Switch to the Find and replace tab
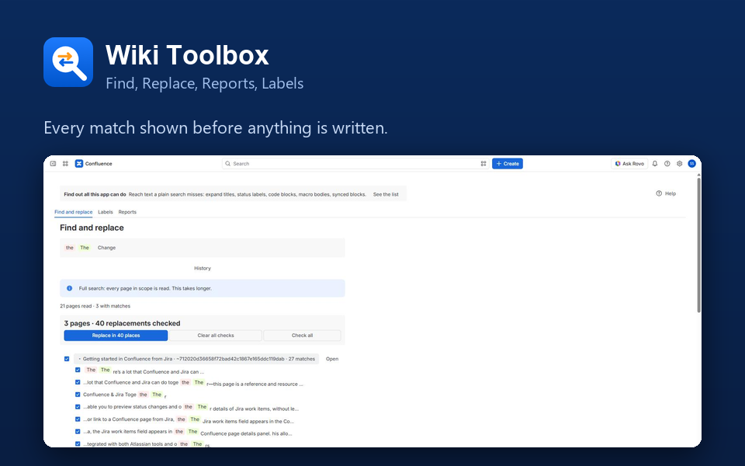Image resolution: width=745 pixels, height=466 pixels. (x=74, y=212)
